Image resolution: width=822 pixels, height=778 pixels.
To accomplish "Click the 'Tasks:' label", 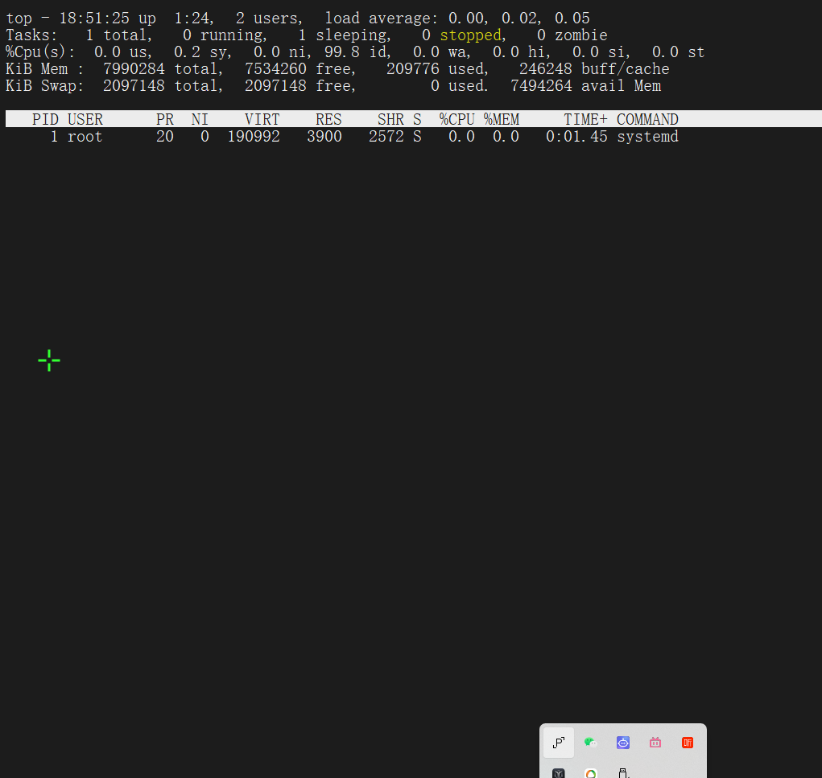I will pos(31,35).
